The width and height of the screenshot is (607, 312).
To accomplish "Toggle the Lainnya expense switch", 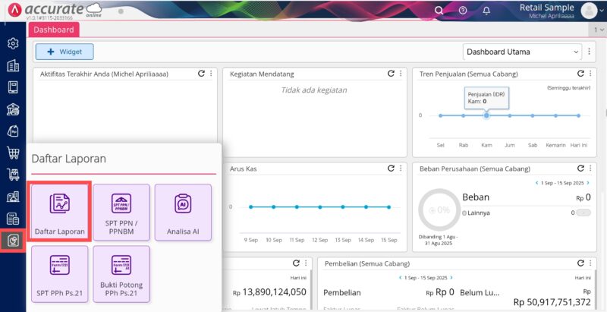I will (x=583, y=213).
